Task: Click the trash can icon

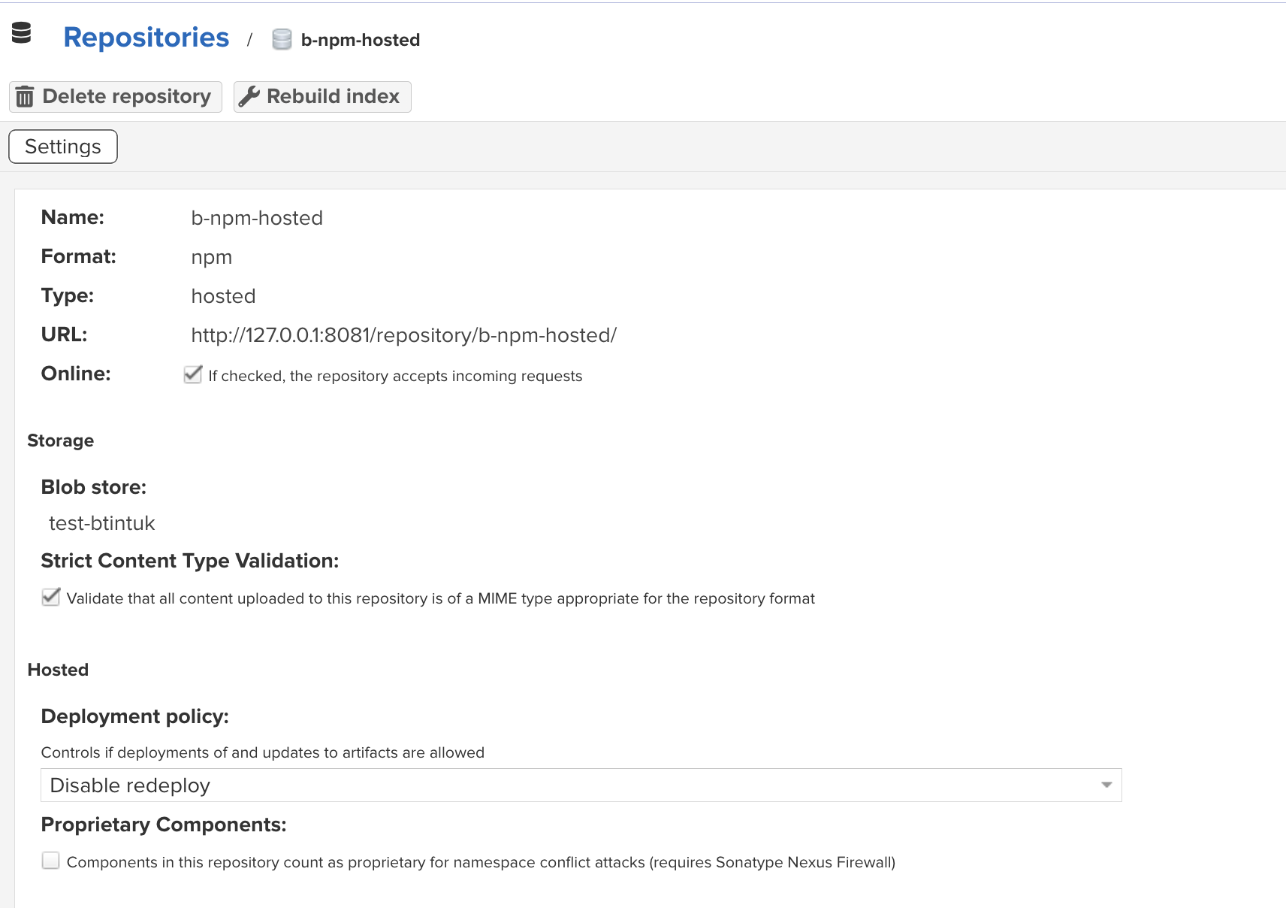Action: click(x=25, y=97)
